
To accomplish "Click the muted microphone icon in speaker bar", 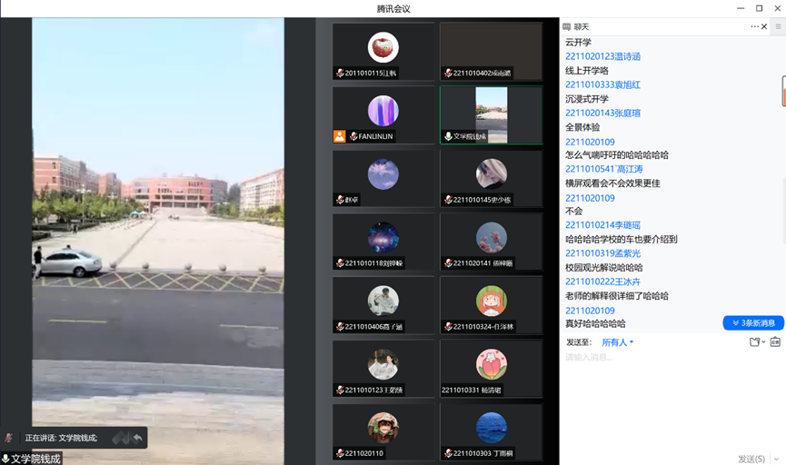I will point(8,438).
